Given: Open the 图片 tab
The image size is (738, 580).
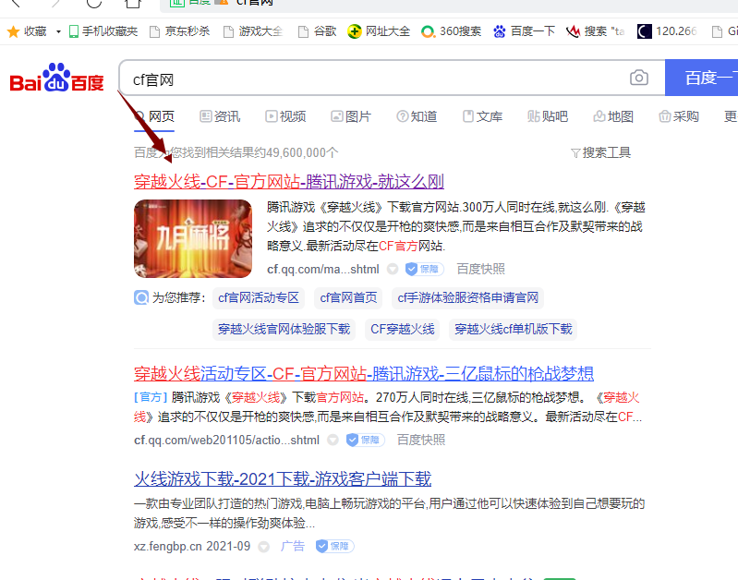Looking at the screenshot, I should [x=351, y=116].
